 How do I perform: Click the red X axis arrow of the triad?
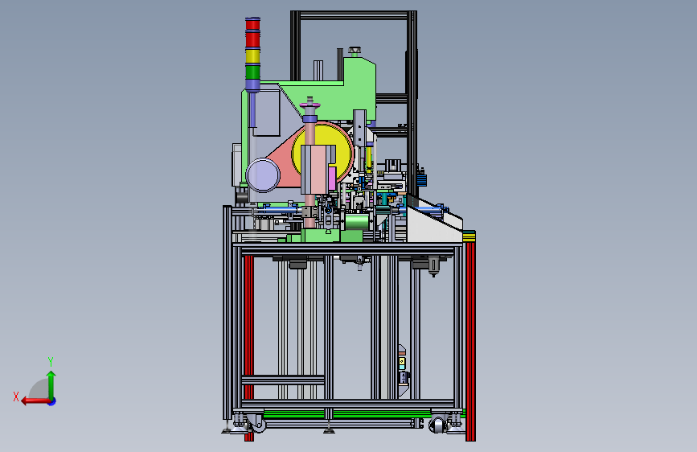[35, 401]
